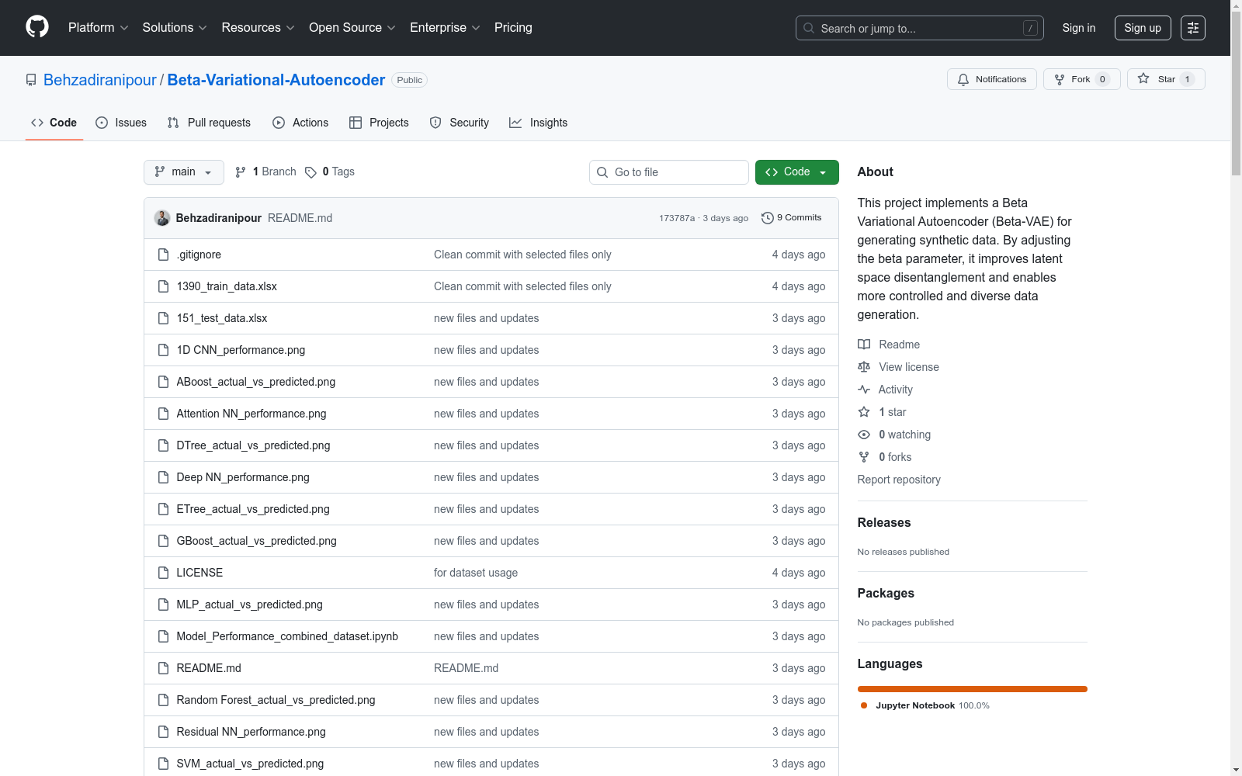Click the Projects table icon

pos(356,123)
